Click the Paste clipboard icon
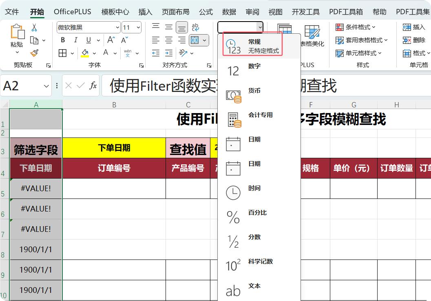The width and height of the screenshot is (431, 301). coord(17,31)
